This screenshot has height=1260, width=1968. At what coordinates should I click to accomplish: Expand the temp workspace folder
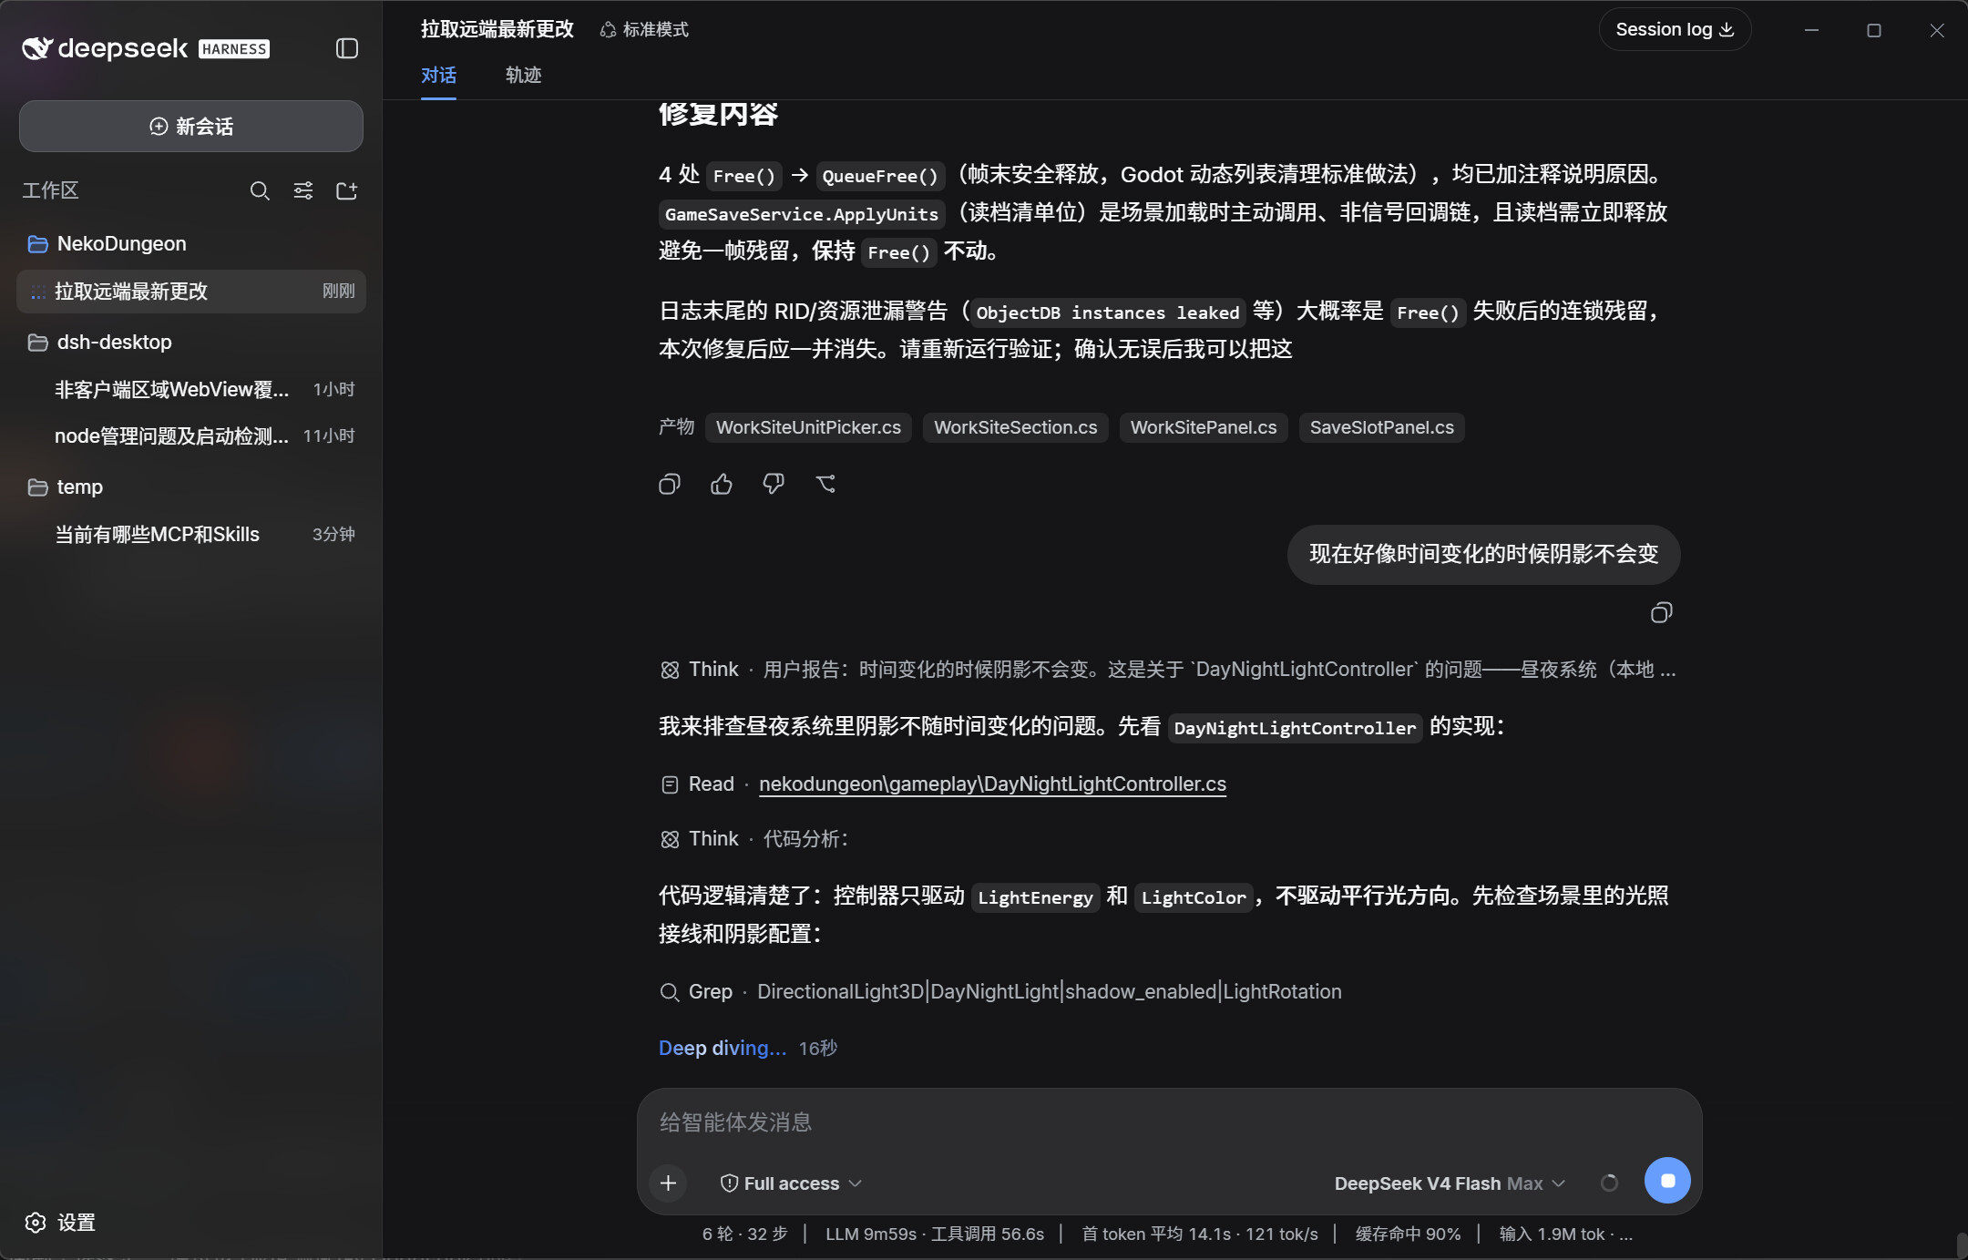(191, 487)
